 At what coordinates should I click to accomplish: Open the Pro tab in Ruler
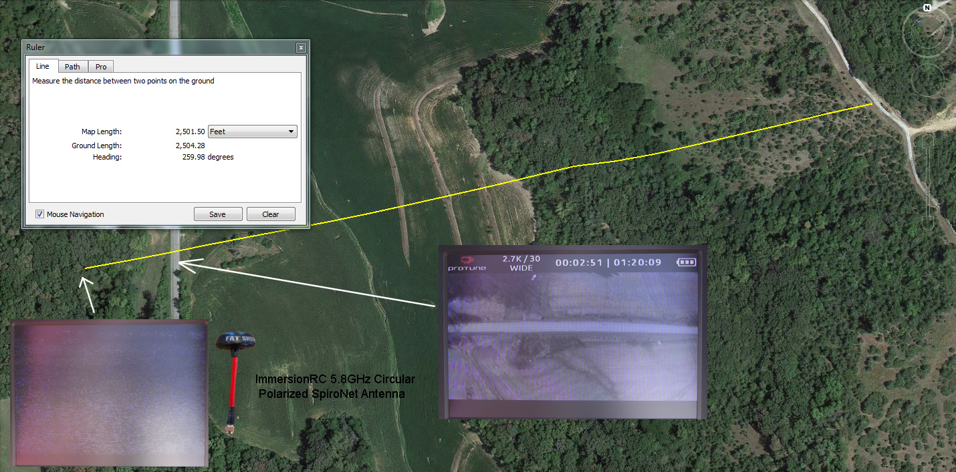tap(101, 67)
